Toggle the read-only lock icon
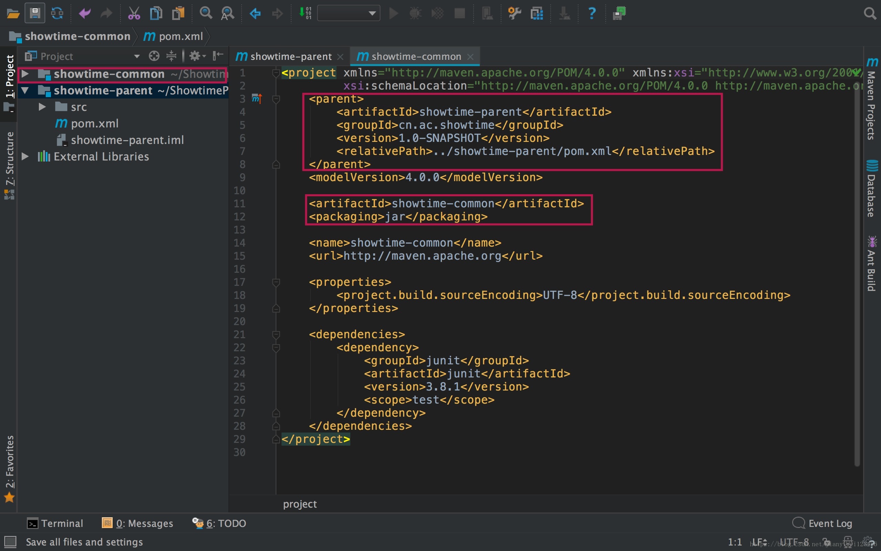The width and height of the screenshot is (881, 551). tap(827, 542)
